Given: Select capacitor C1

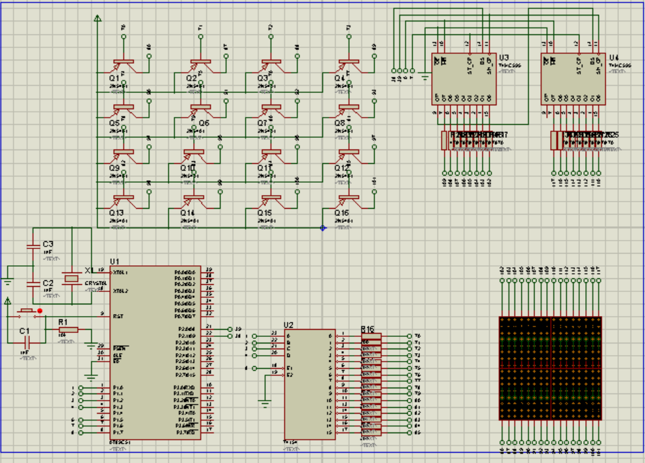Looking at the screenshot, I should [x=27, y=341].
